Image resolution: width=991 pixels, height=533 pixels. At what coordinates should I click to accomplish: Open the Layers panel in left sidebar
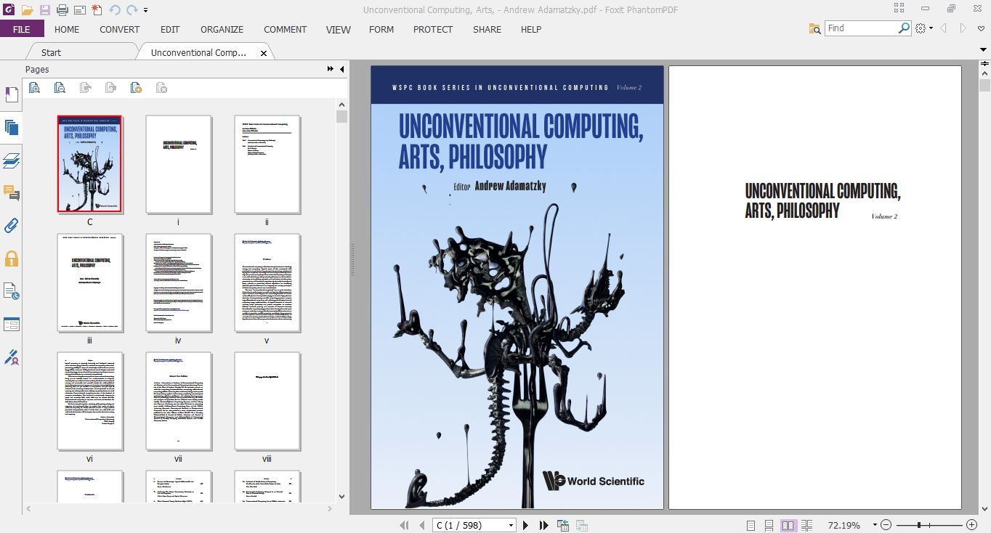pos(11,160)
